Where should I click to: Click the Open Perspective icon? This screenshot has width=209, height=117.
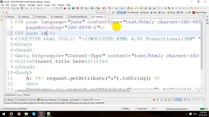tap(113, 12)
